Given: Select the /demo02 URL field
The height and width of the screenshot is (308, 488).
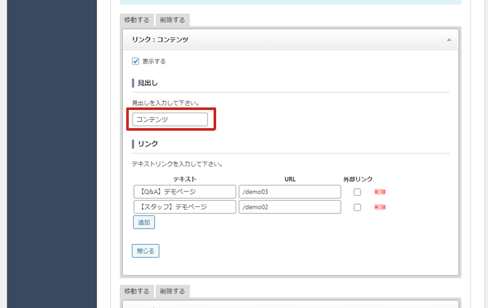Looking at the screenshot, I should pos(289,207).
